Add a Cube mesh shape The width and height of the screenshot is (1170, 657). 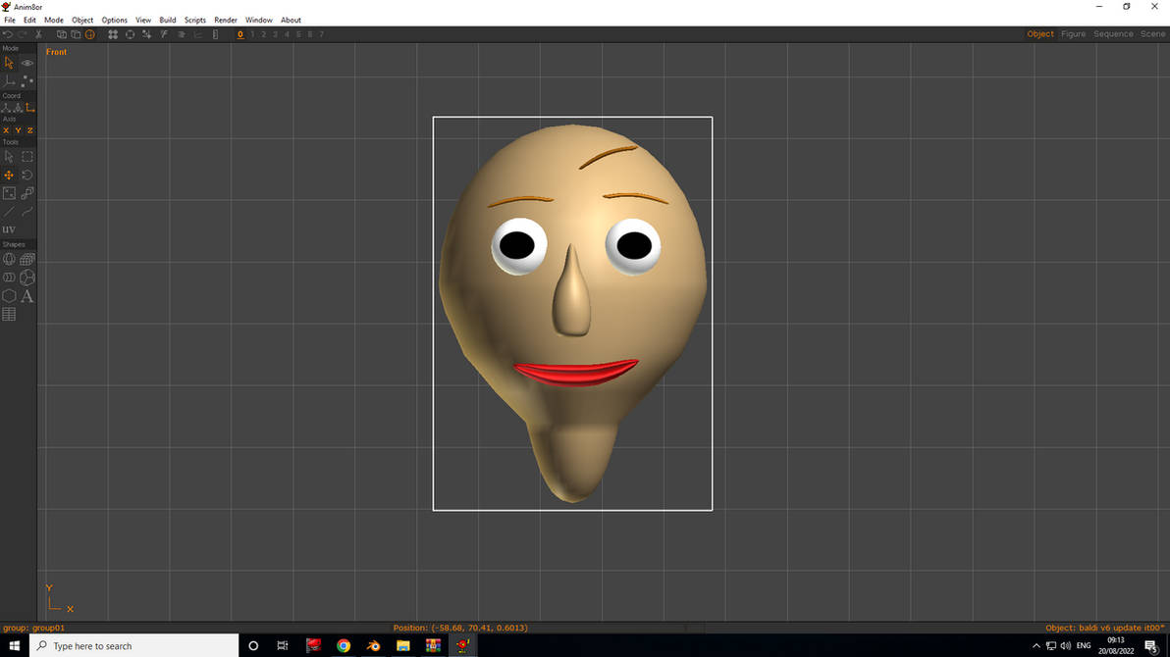pos(27,260)
